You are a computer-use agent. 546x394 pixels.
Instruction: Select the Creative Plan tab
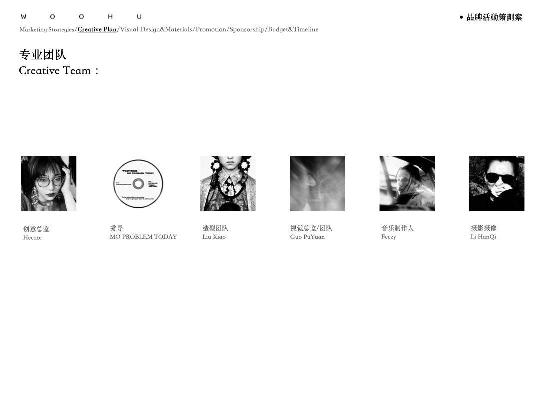coord(97,30)
